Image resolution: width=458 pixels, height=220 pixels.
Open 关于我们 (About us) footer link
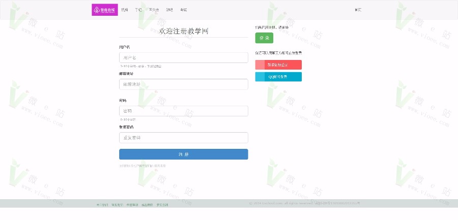[x=102, y=205]
